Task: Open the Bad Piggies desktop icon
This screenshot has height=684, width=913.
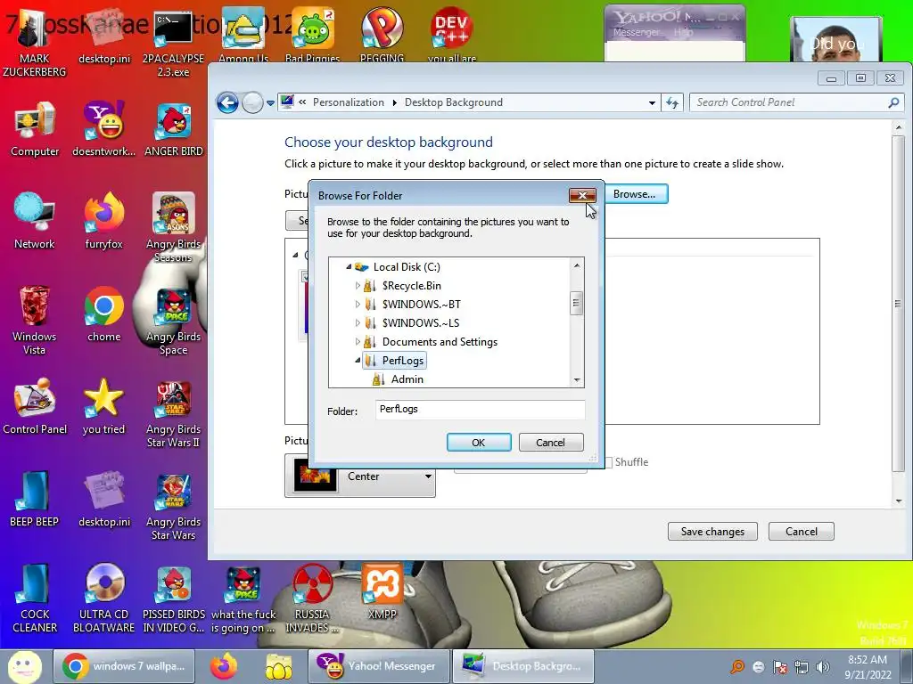Action: (x=313, y=34)
